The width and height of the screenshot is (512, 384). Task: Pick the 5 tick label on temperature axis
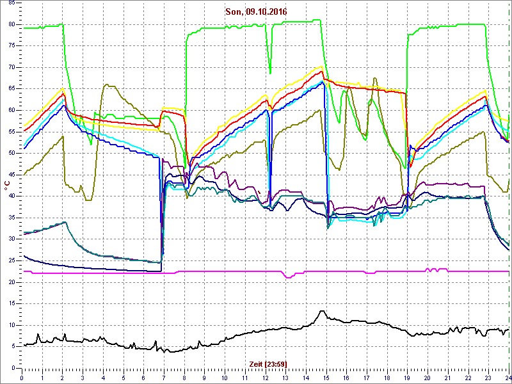[x=13, y=346]
